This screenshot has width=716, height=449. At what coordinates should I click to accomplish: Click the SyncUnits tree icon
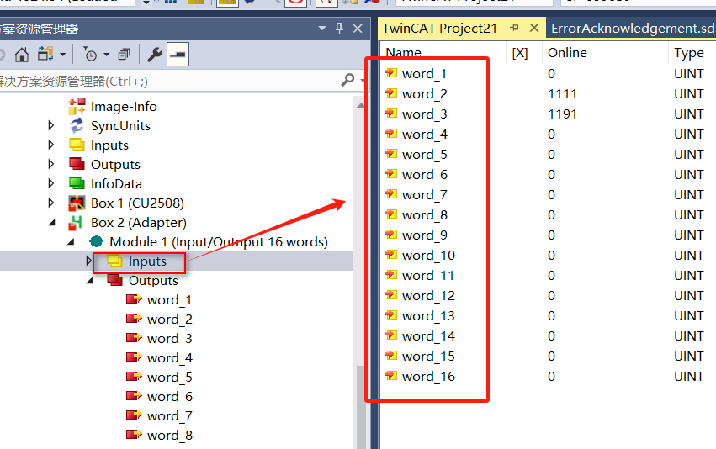[77, 126]
